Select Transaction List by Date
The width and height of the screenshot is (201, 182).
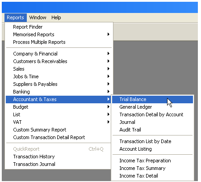click(152, 141)
